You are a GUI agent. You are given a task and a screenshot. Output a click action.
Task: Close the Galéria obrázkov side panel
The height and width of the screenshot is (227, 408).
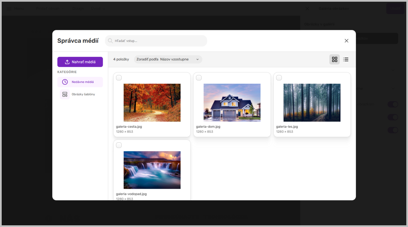click(307, 8)
